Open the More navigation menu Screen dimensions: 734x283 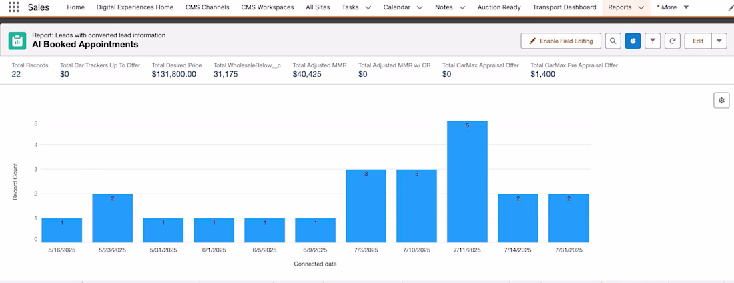(673, 7)
